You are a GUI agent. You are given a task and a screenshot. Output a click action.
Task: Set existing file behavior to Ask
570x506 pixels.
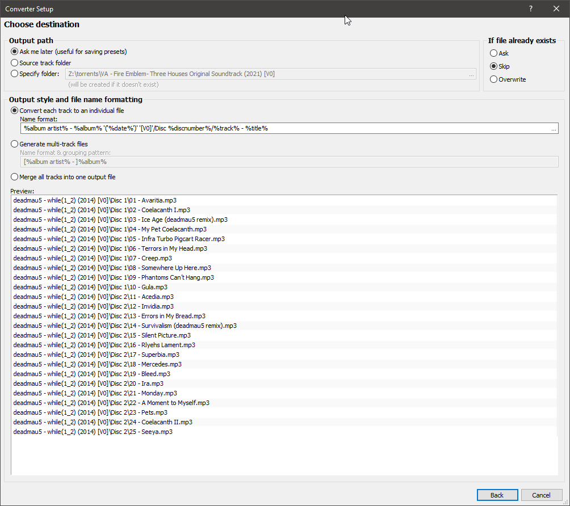493,53
